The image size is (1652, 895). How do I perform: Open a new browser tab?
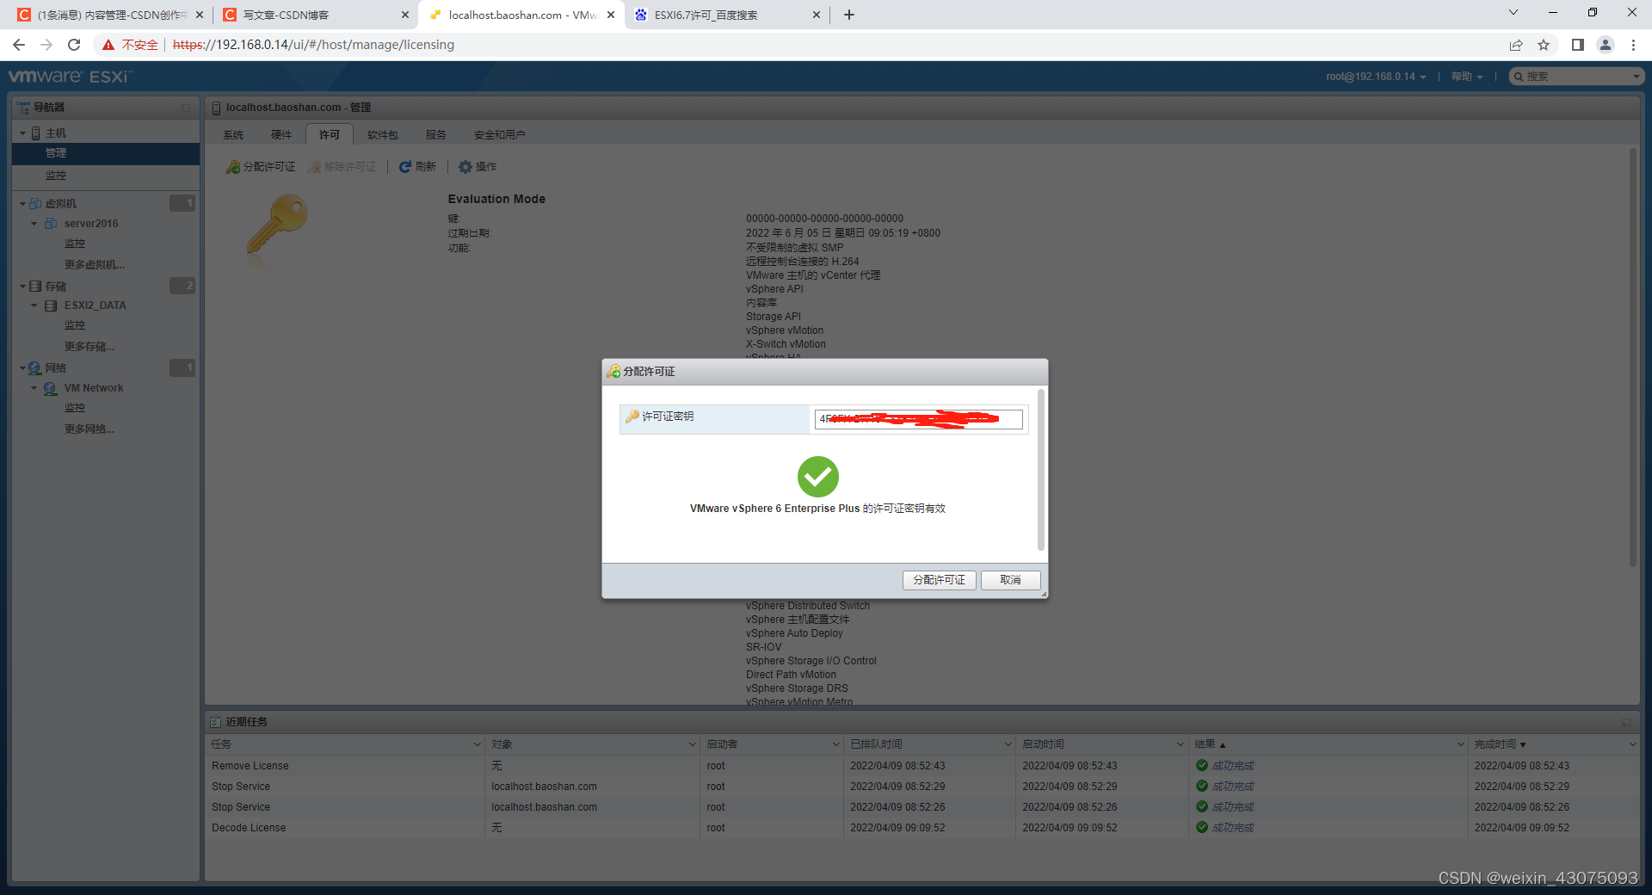[x=849, y=15]
